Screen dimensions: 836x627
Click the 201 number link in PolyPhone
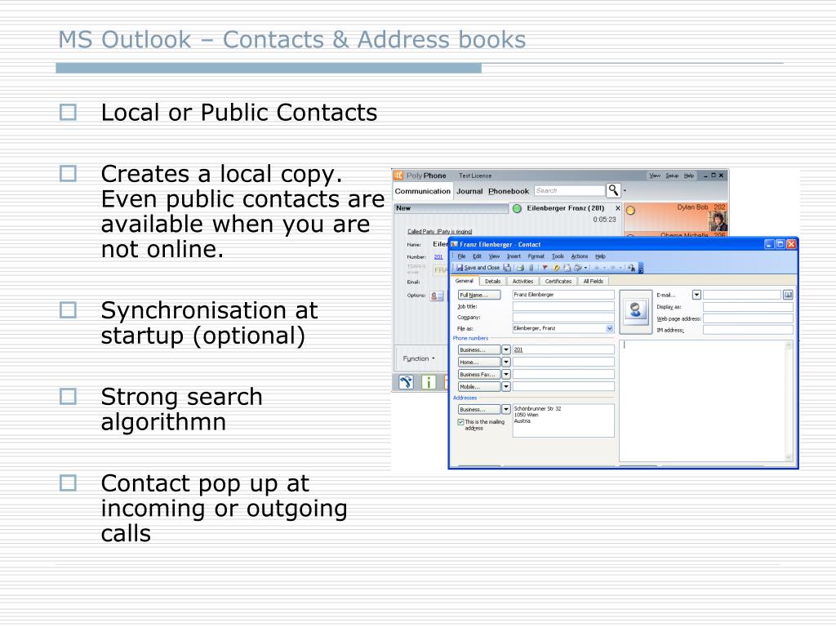[438, 257]
